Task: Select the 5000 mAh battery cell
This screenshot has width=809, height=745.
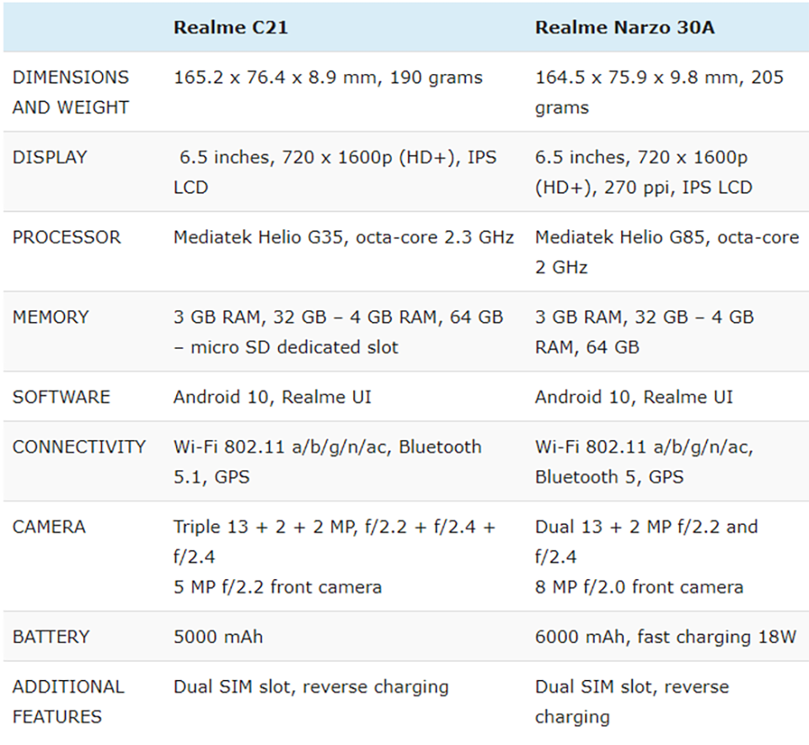Action: click(218, 636)
